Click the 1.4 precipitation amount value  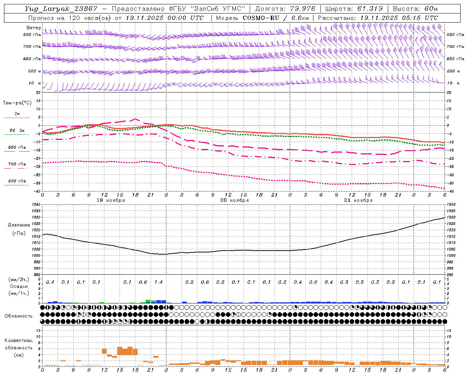click(x=158, y=282)
